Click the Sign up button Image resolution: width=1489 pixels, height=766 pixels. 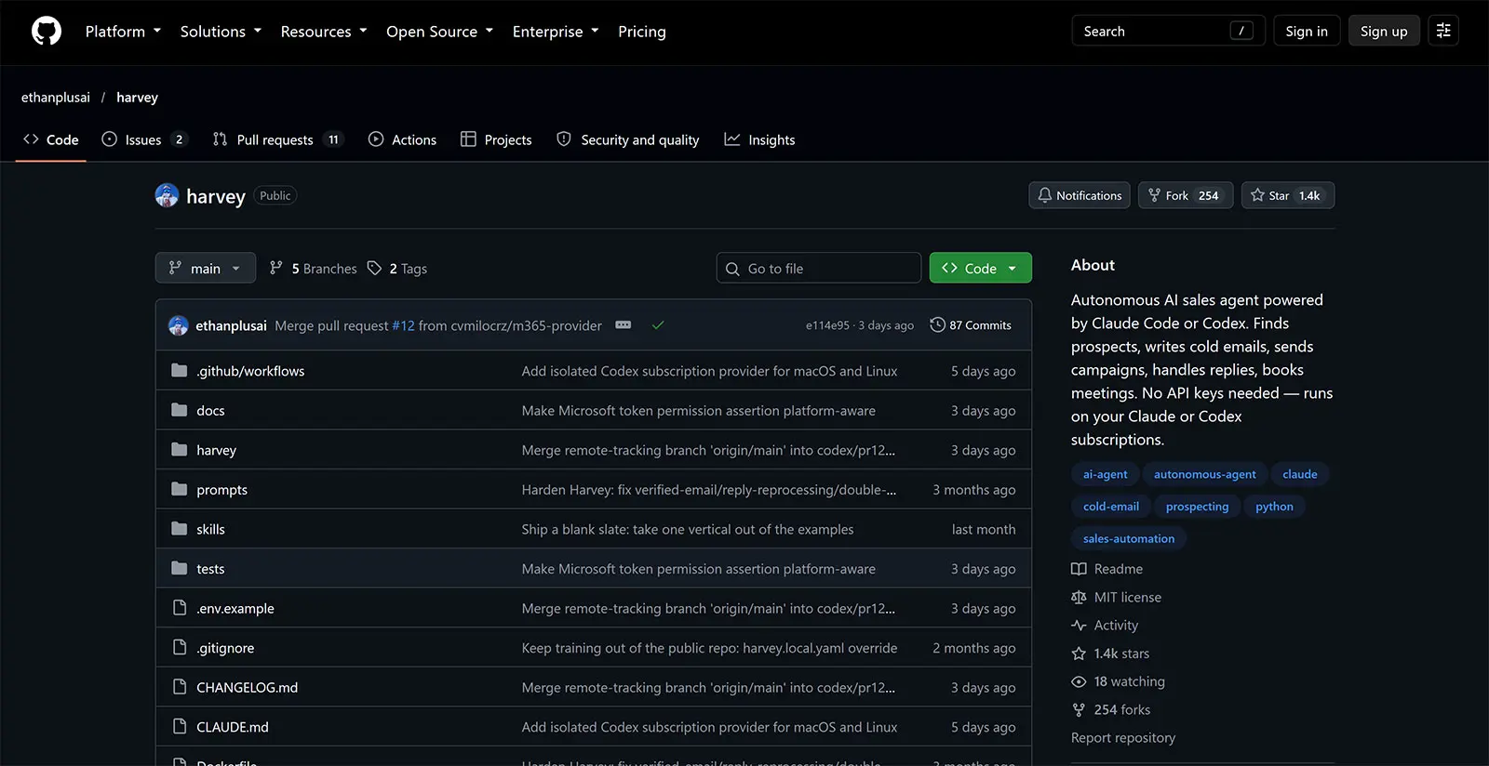[x=1384, y=31]
